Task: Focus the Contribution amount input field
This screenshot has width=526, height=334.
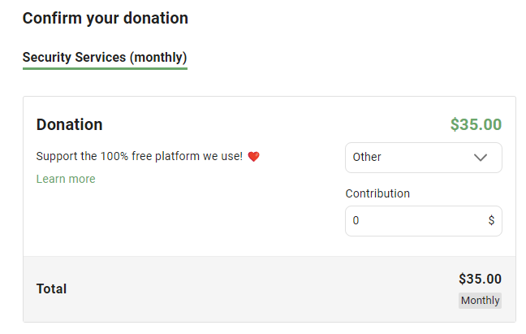Action: tap(424, 221)
